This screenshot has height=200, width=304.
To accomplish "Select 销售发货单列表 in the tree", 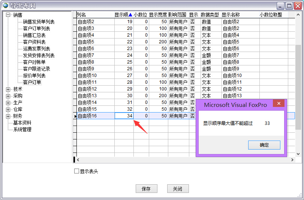I will (39, 22).
